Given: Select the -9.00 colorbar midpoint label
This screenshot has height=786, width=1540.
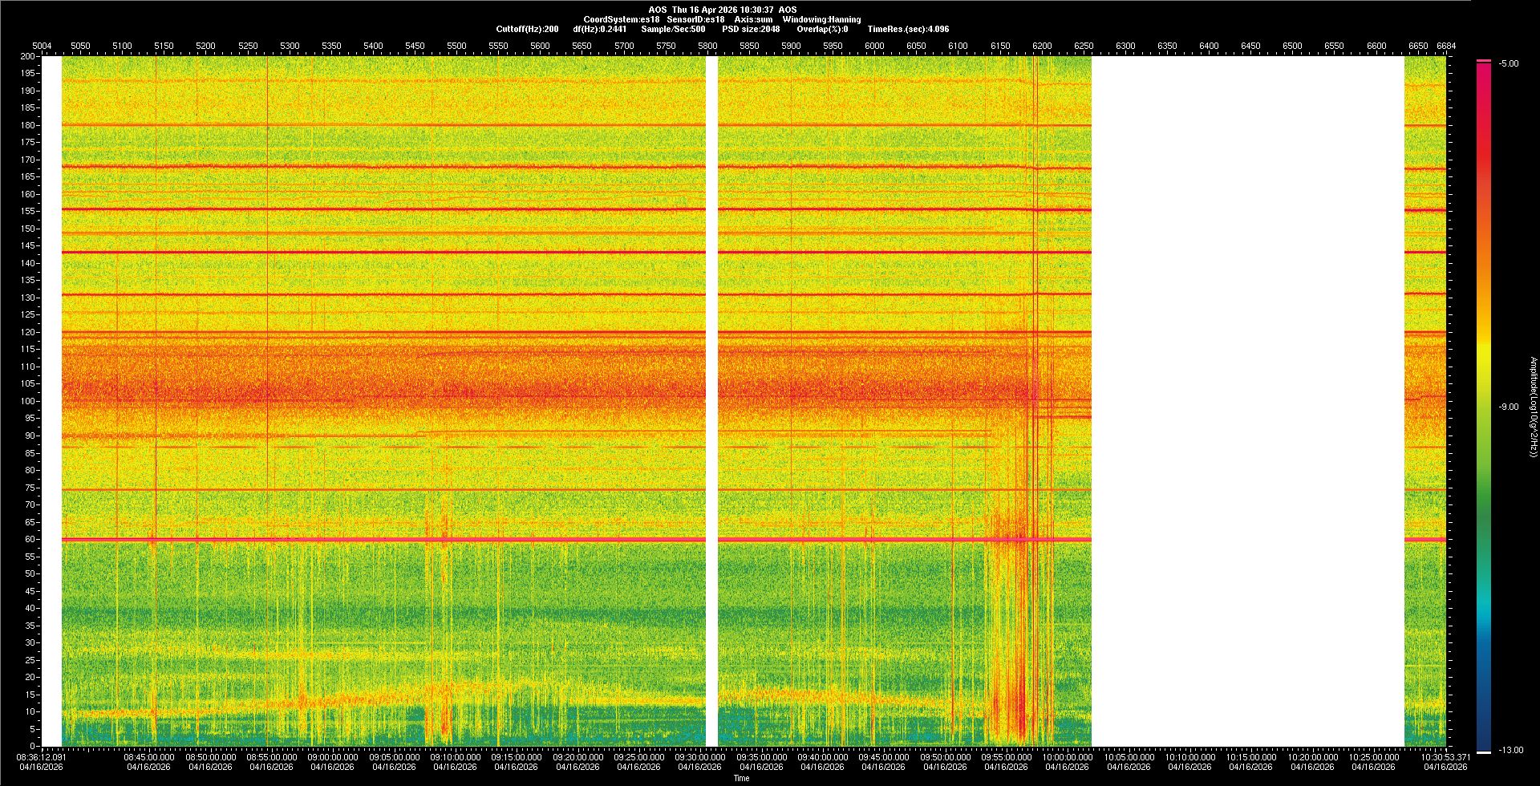Looking at the screenshot, I should click(x=1508, y=407).
